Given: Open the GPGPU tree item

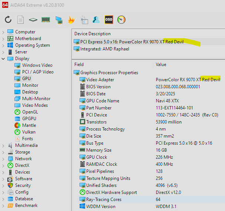Looking at the screenshot, I should tap(30, 119).
